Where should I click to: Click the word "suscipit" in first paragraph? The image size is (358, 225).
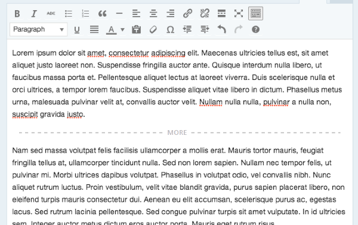click(25, 114)
